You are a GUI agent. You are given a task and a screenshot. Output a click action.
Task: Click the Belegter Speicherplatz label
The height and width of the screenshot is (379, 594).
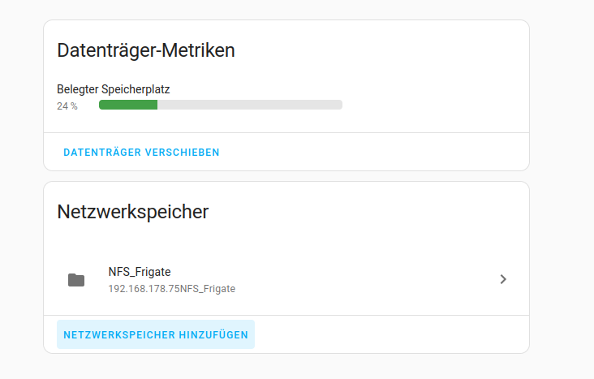pyautogui.click(x=113, y=89)
